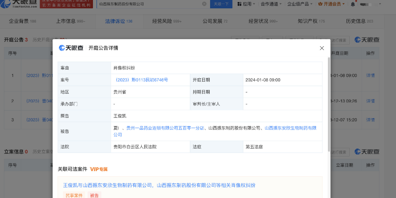
Task: Switch to the 企业背景 tab
Action: pos(23,21)
